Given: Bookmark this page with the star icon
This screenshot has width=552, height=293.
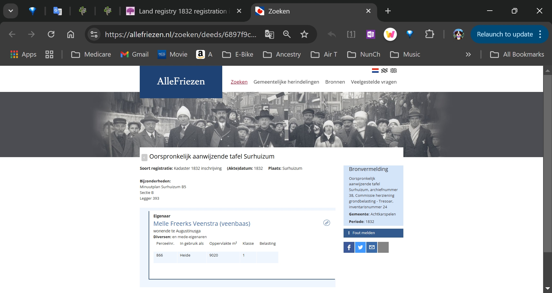Looking at the screenshot, I should [304, 34].
